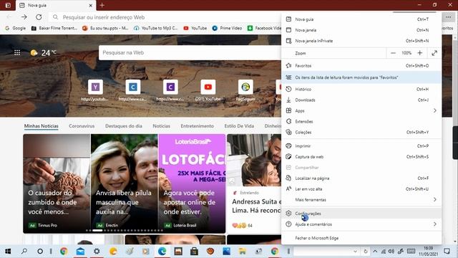
Task: Select Ler em voz alta entry
Action: [361, 189]
